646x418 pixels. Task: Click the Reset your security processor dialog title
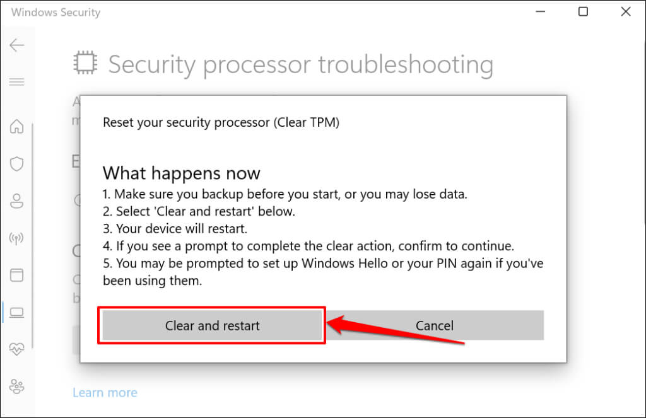point(221,123)
